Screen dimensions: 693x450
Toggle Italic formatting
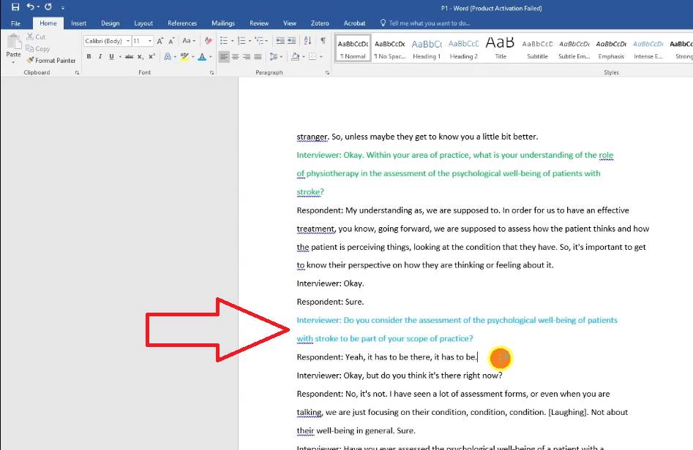coord(100,57)
